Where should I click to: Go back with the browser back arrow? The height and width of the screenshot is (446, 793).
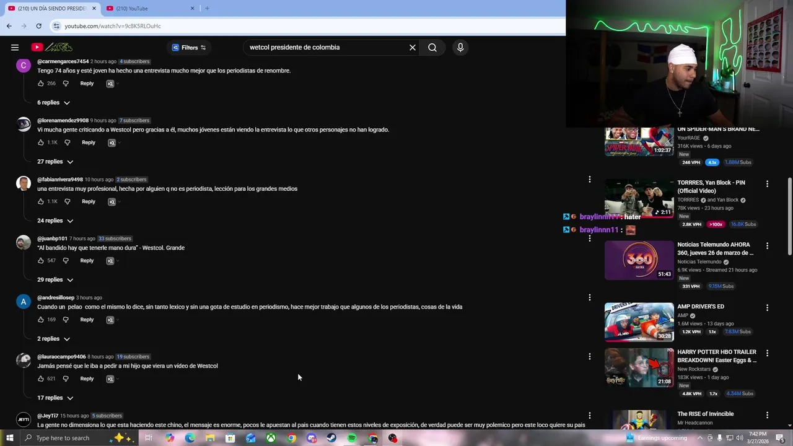(9, 26)
